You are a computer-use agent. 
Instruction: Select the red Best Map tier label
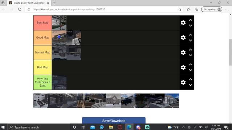pyautogui.click(x=43, y=23)
